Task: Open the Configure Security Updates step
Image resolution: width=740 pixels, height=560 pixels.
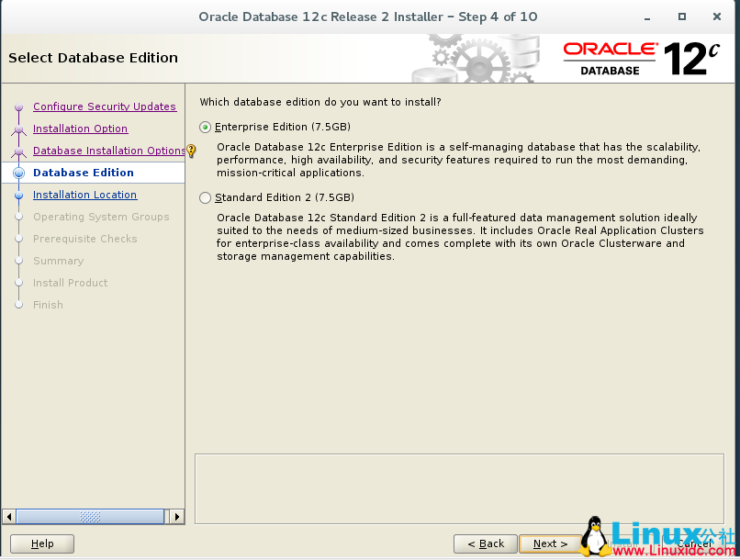Action: [x=104, y=106]
